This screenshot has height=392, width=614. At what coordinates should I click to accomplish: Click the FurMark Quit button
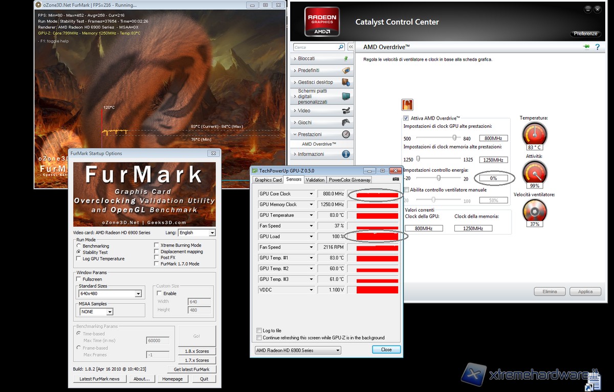coord(204,379)
